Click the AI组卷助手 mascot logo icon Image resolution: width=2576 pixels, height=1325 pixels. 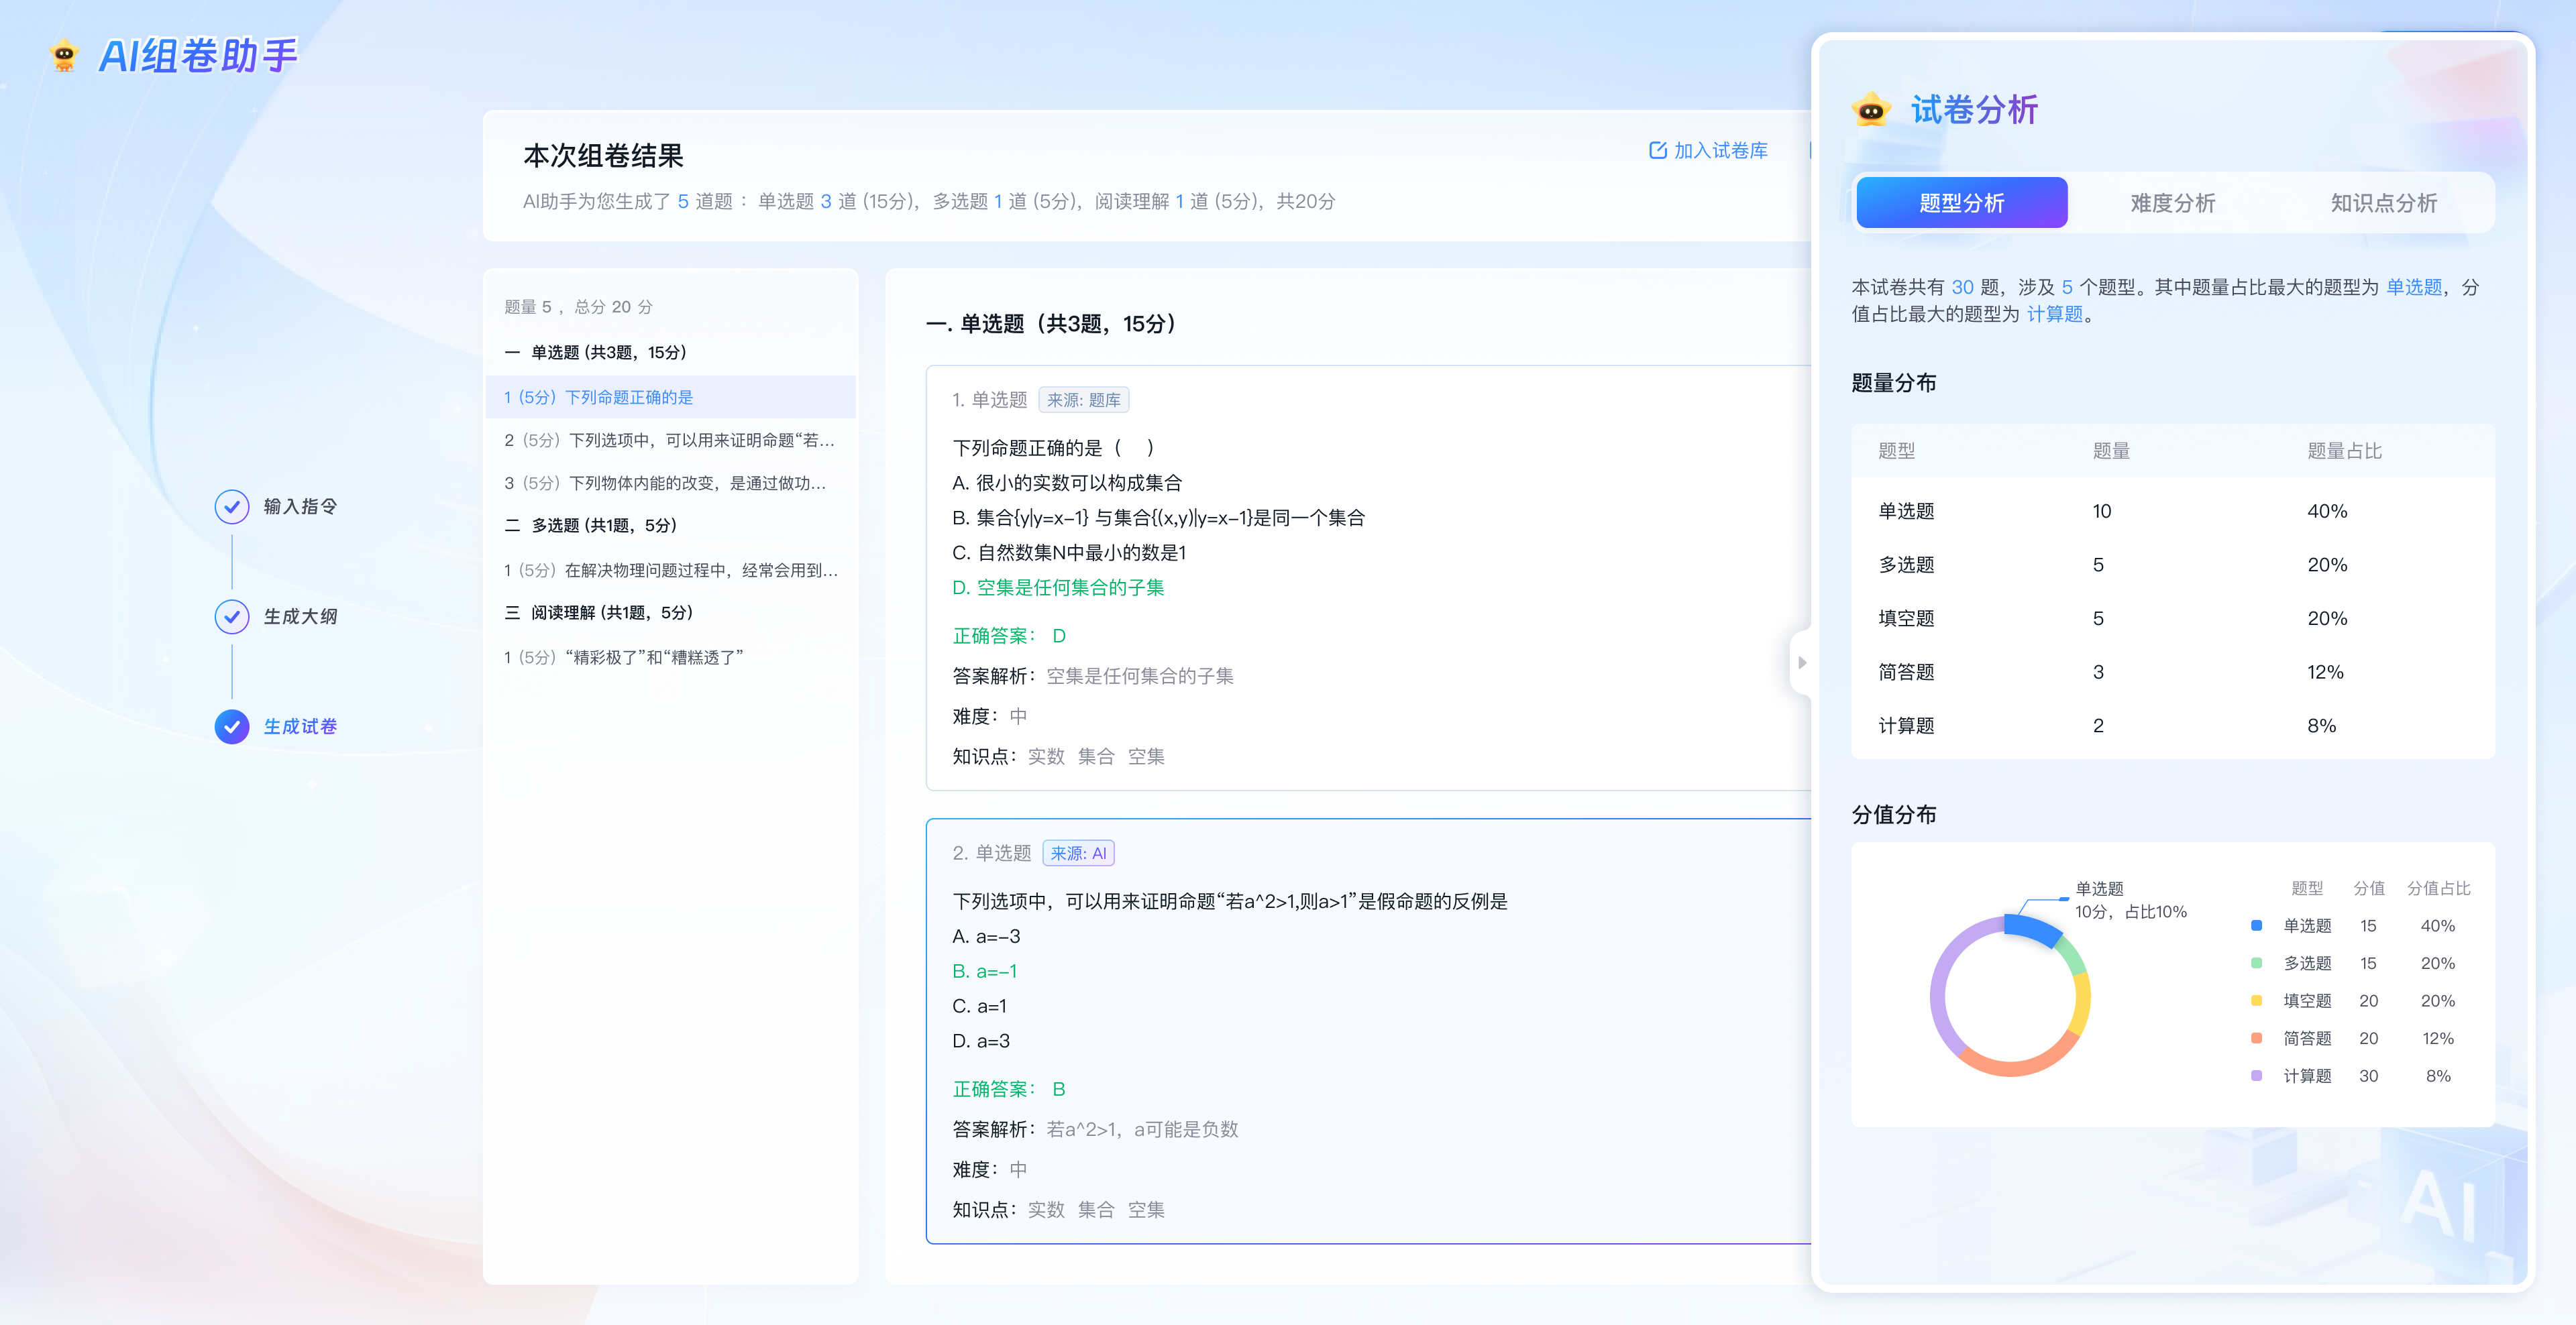pyautogui.click(x=64, y=56)
